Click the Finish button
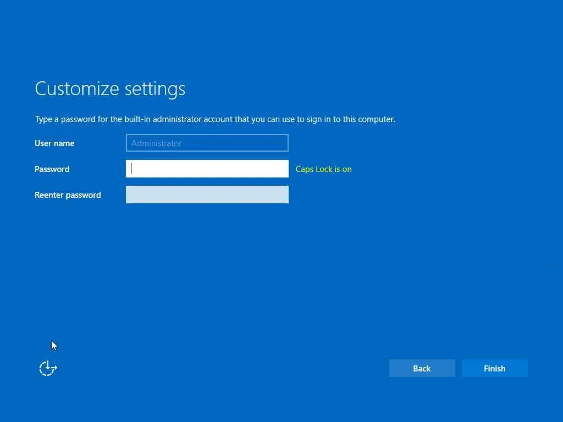The image size is (563, 422). click(494, 368)
